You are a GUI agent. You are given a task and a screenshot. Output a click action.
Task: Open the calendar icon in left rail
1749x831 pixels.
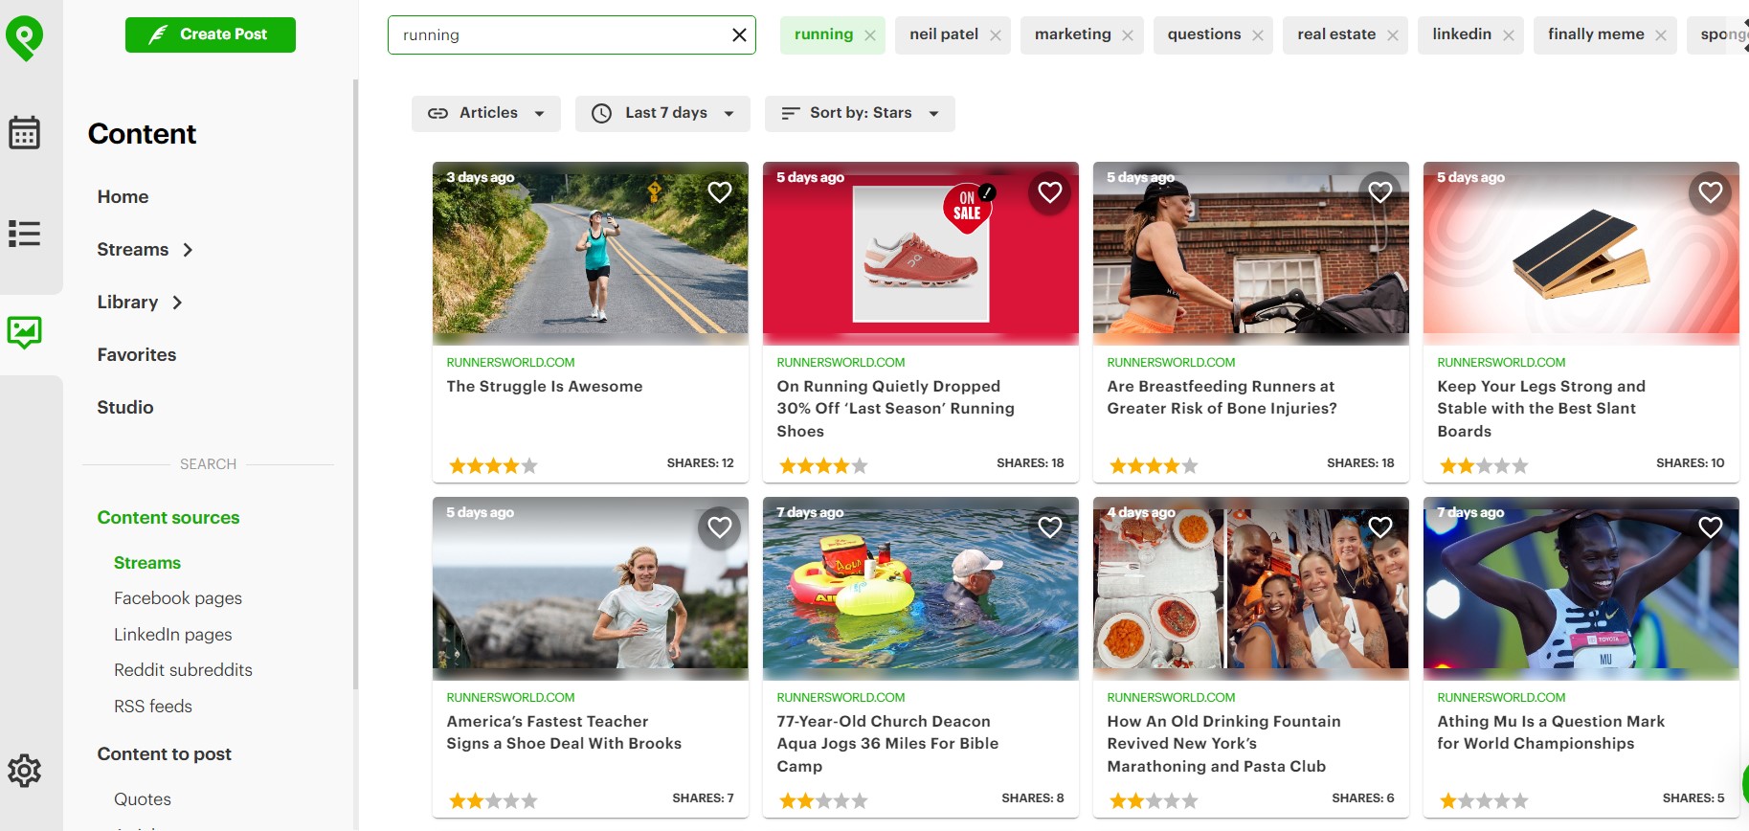click(x=24, y=133)
